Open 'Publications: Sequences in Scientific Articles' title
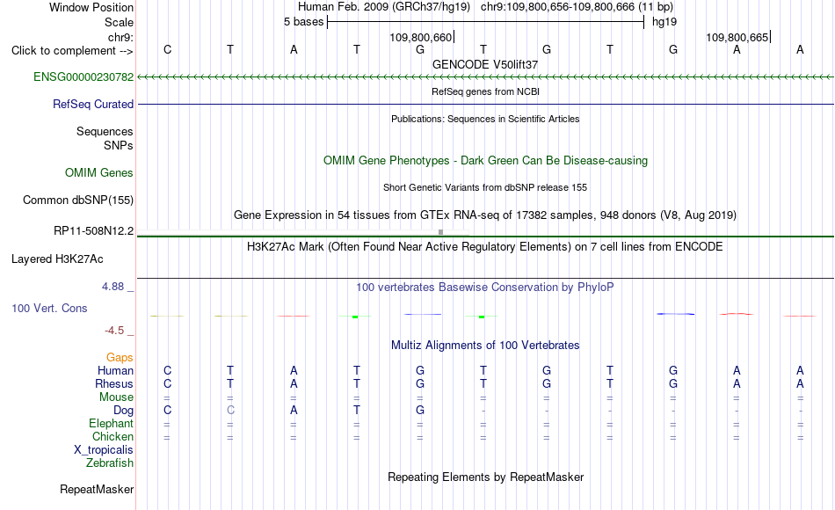Screen dimensions: 835x510 pyautogui.click(x=485, y=119)
